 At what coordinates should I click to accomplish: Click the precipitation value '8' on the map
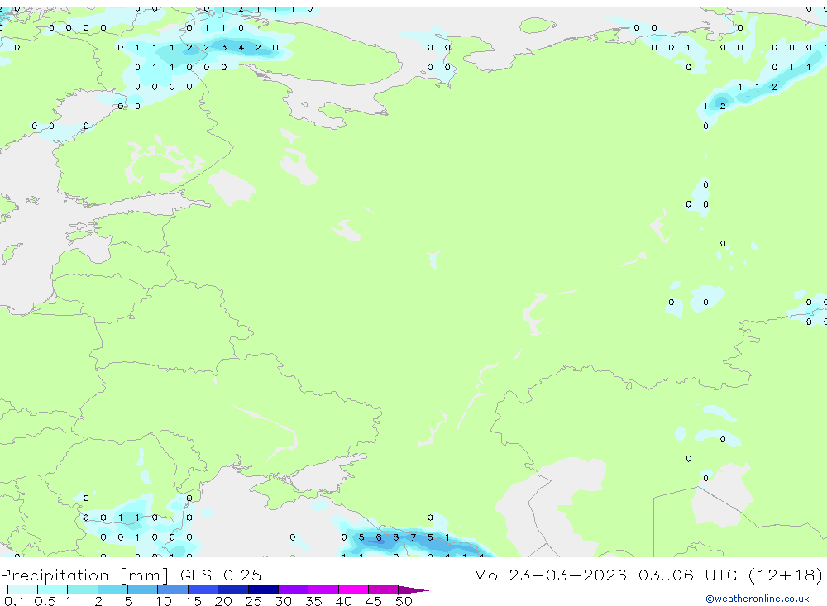coord(395,537)
